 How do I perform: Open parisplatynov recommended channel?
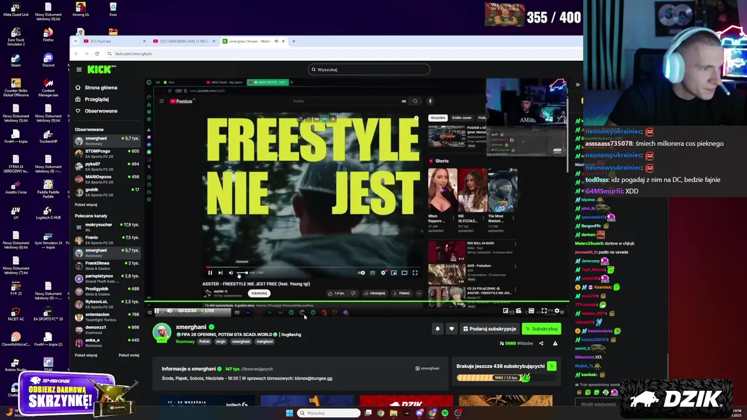click(x=107, y=278)
